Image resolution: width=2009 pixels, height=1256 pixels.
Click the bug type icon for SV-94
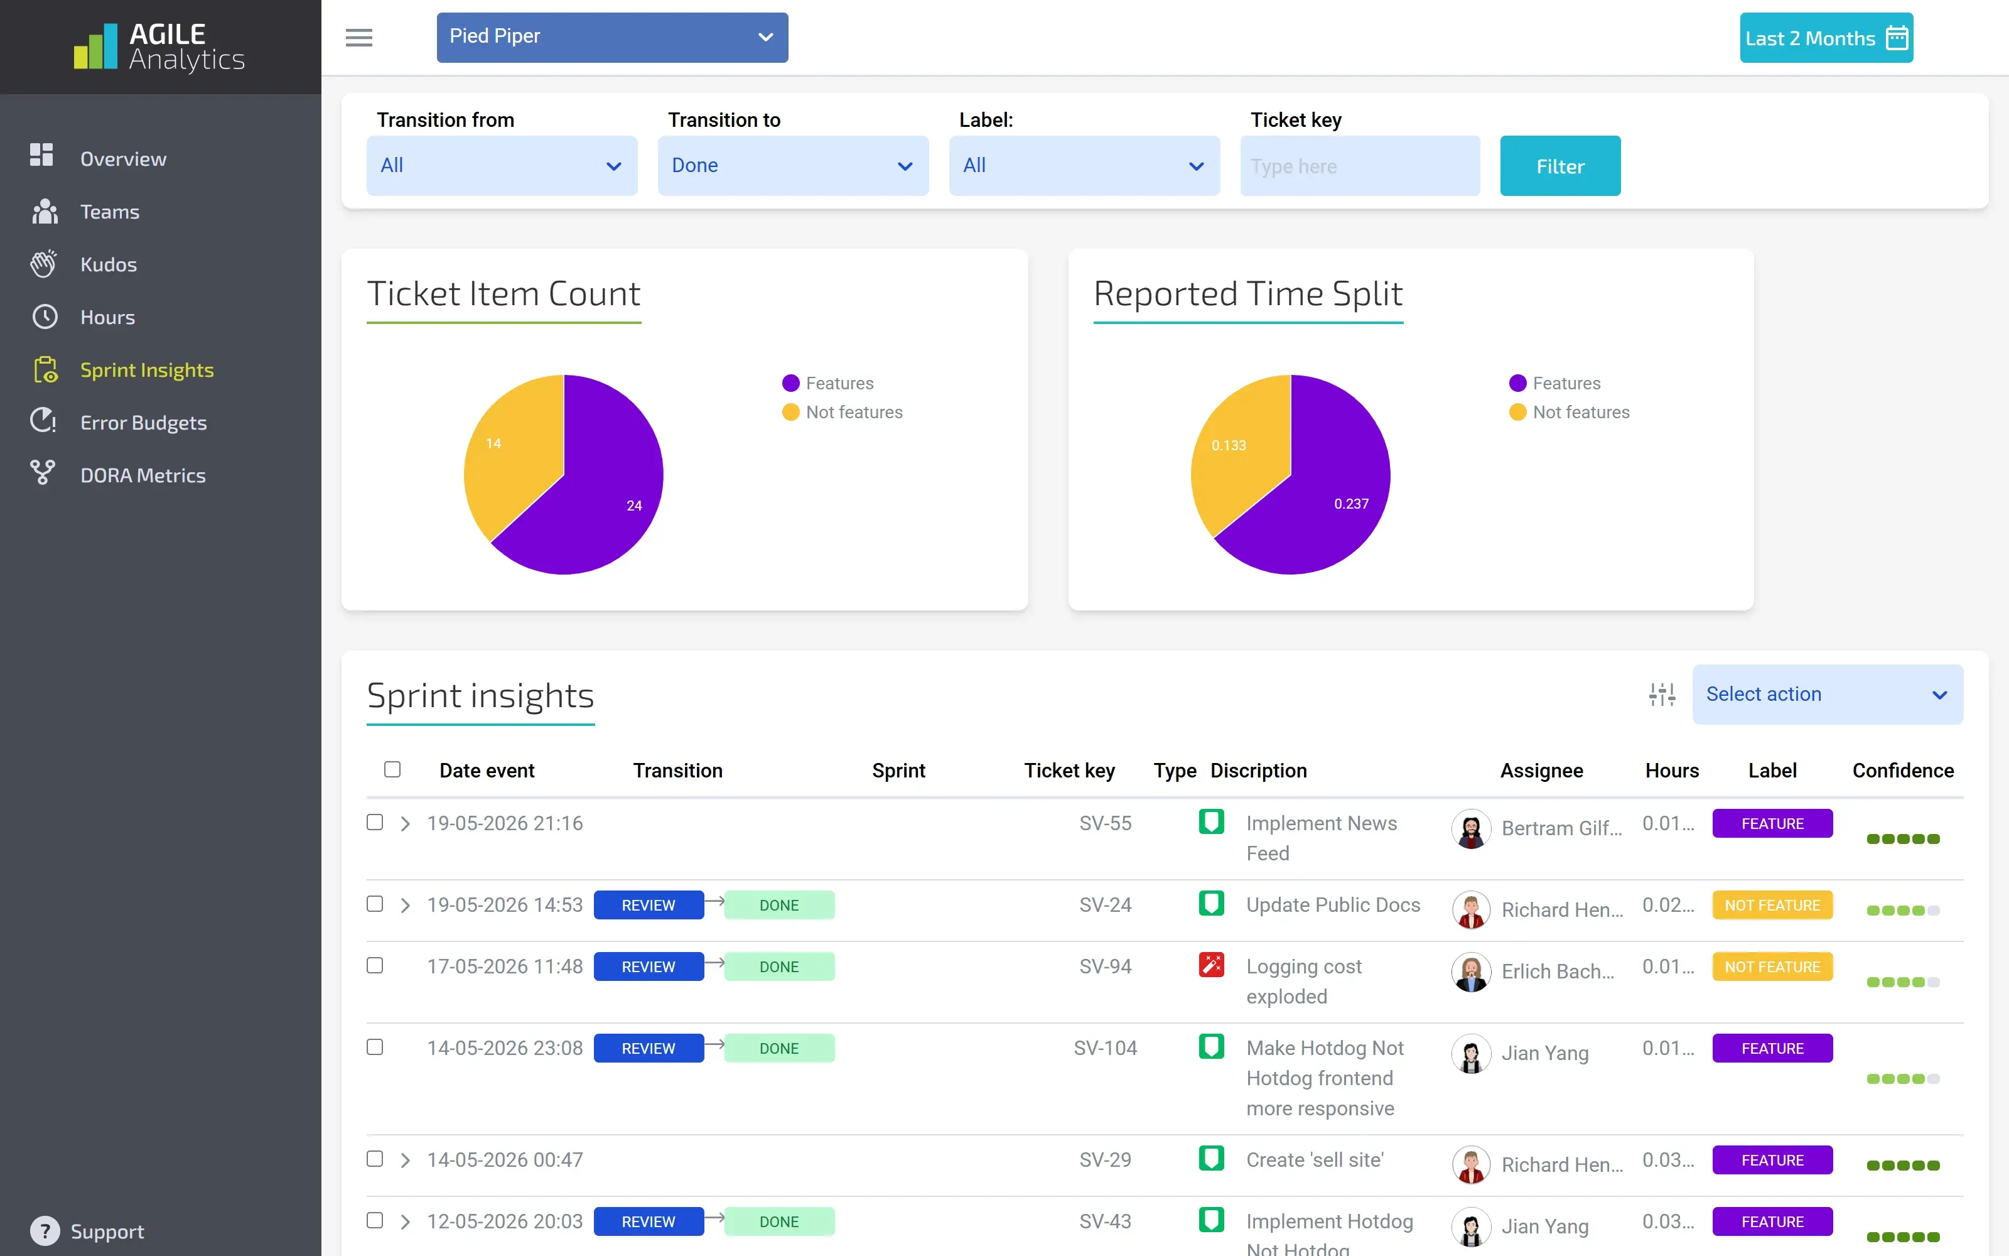point(1211,965)
